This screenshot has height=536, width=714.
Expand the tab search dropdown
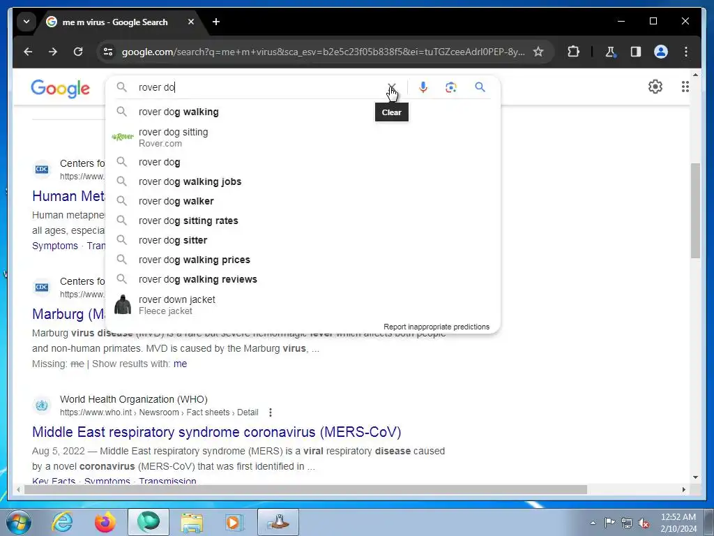tap(26, 22)
